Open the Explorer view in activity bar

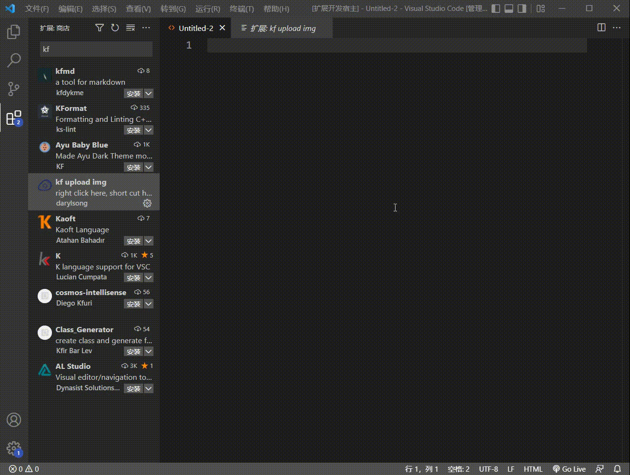[14, 32]
